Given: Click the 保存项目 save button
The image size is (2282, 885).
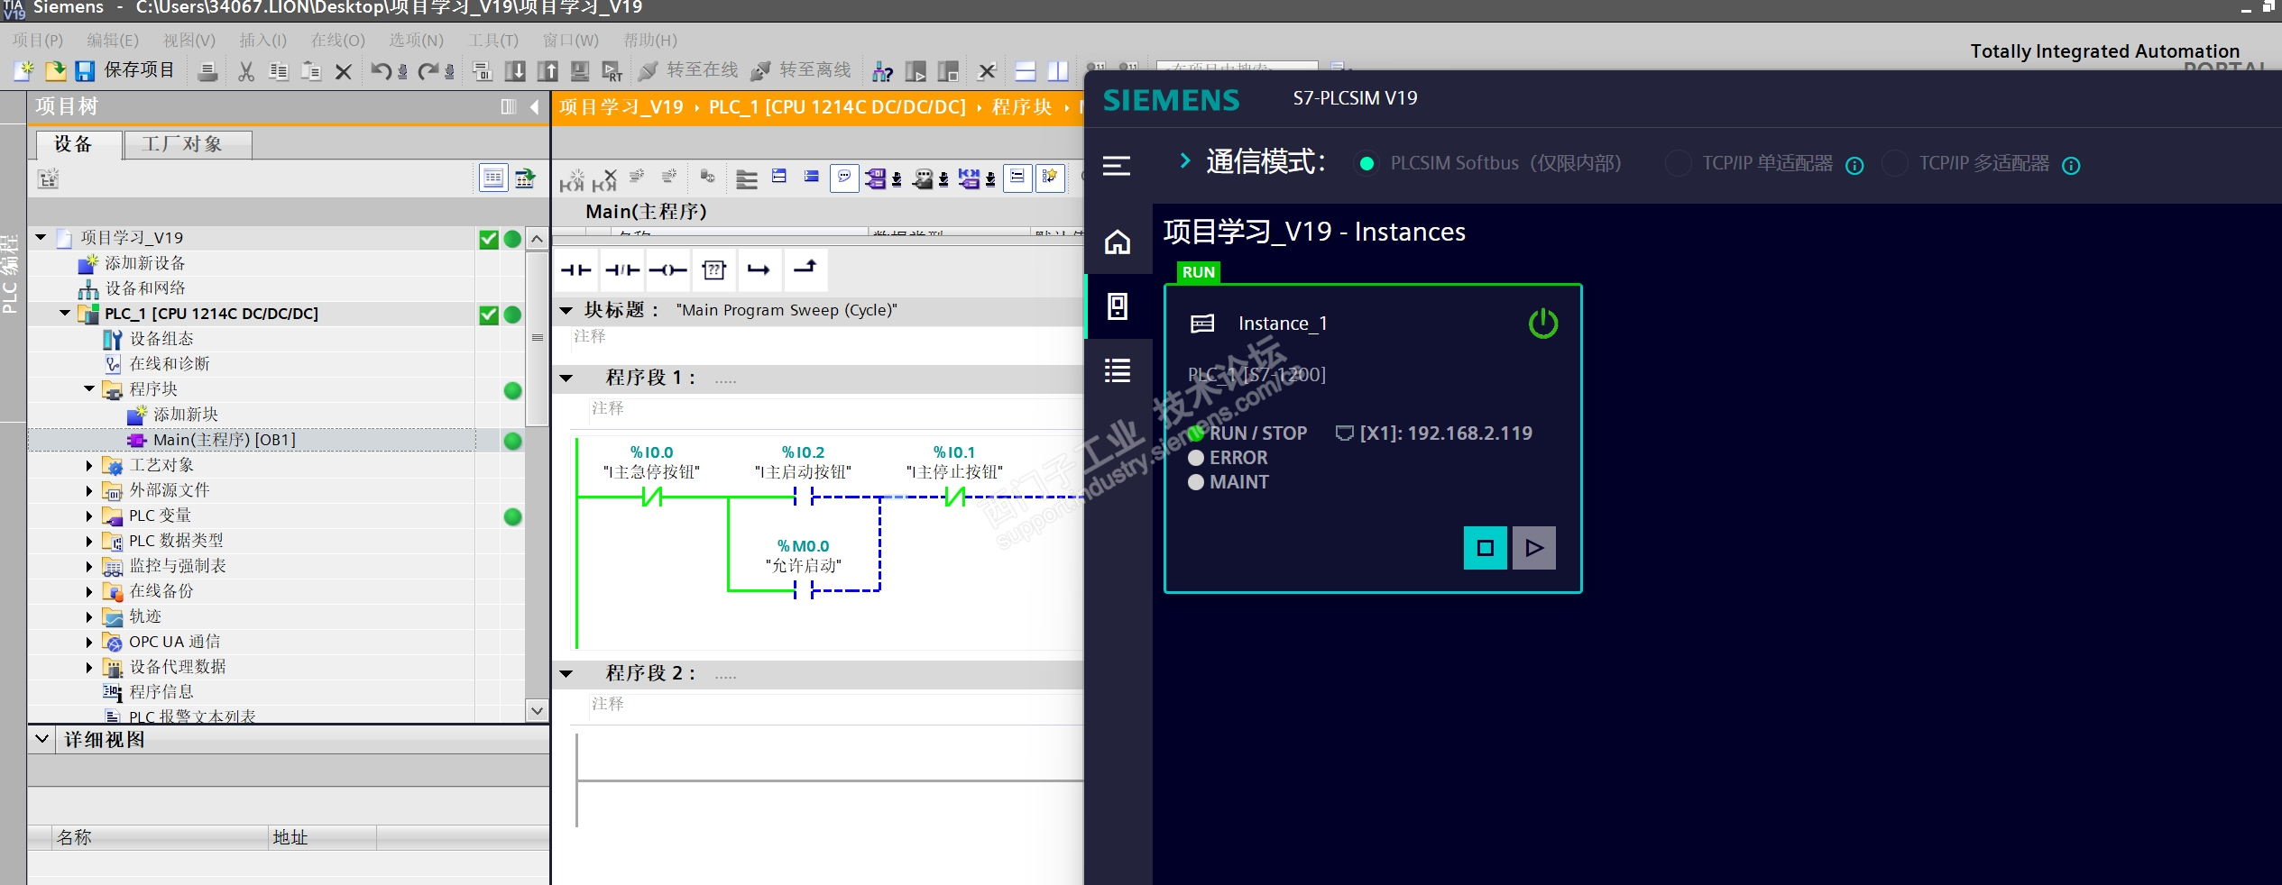Looking at the screenshot, I should point(124,70).
